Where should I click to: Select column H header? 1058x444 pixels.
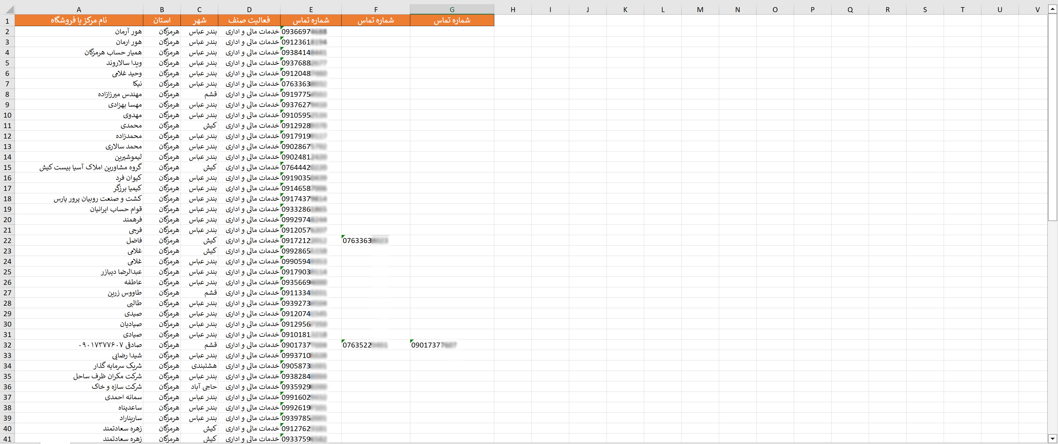click(x=513, y=9)
